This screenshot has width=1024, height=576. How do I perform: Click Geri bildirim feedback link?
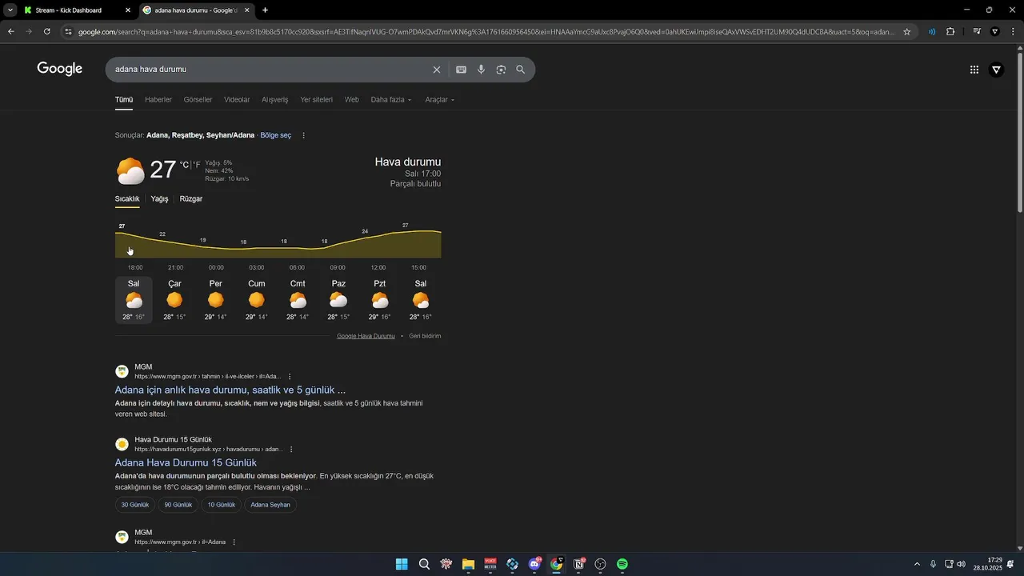(x=425, y=336)
